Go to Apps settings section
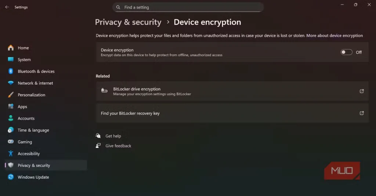The height and width of the screenshot is (196, 376). point(22,106)
